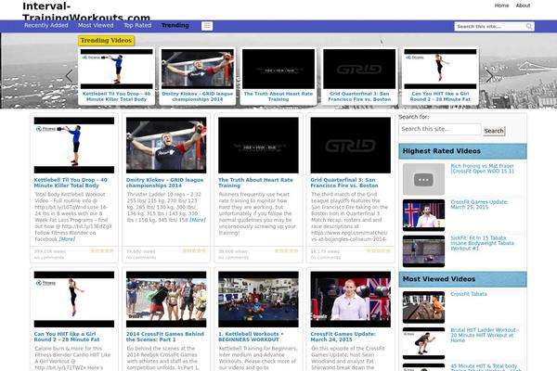Open title '1. Kettlebell Workouts • BEGINNERS WORKOUT'
The height and width of the screenshot is (371, 557).
click(252, 337)
